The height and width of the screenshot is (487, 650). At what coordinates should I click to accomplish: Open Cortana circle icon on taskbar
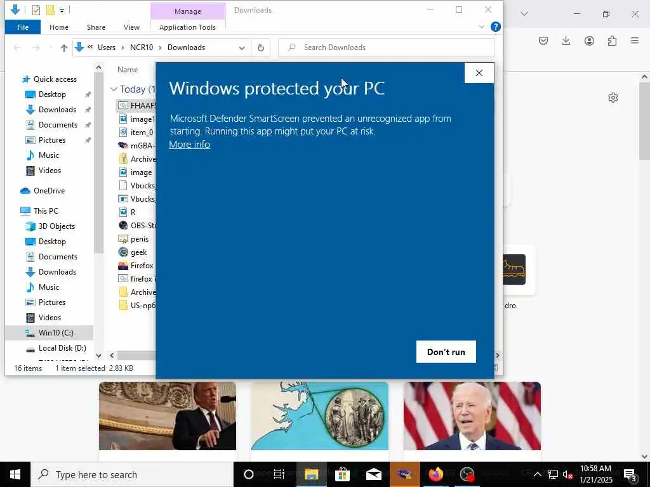[249, 474]
